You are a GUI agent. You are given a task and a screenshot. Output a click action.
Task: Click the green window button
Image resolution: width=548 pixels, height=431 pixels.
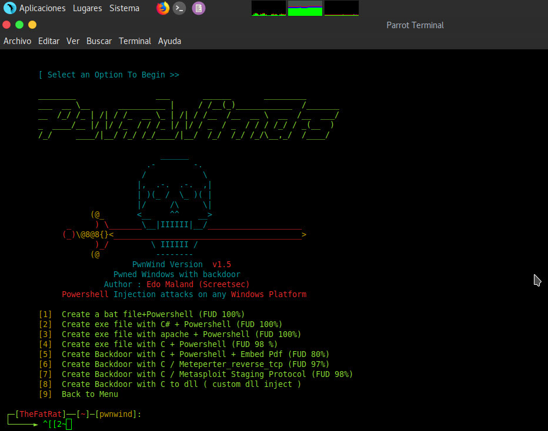click(x=19, y=25)
